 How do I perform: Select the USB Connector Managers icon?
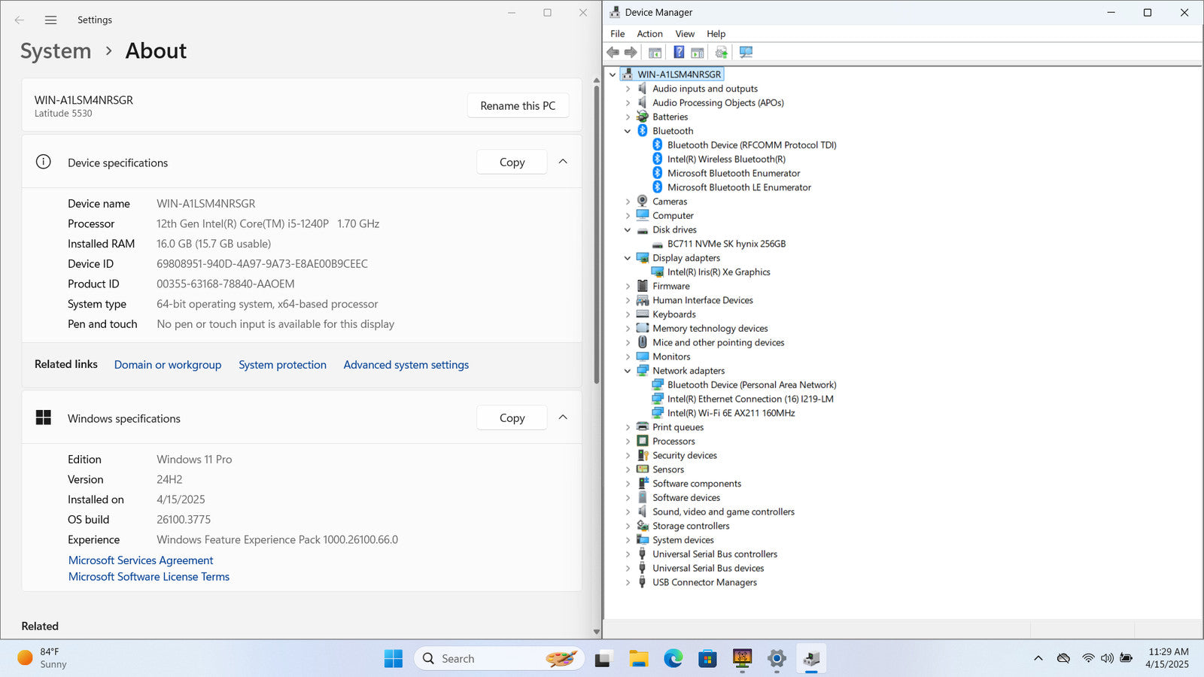(643, 582)
